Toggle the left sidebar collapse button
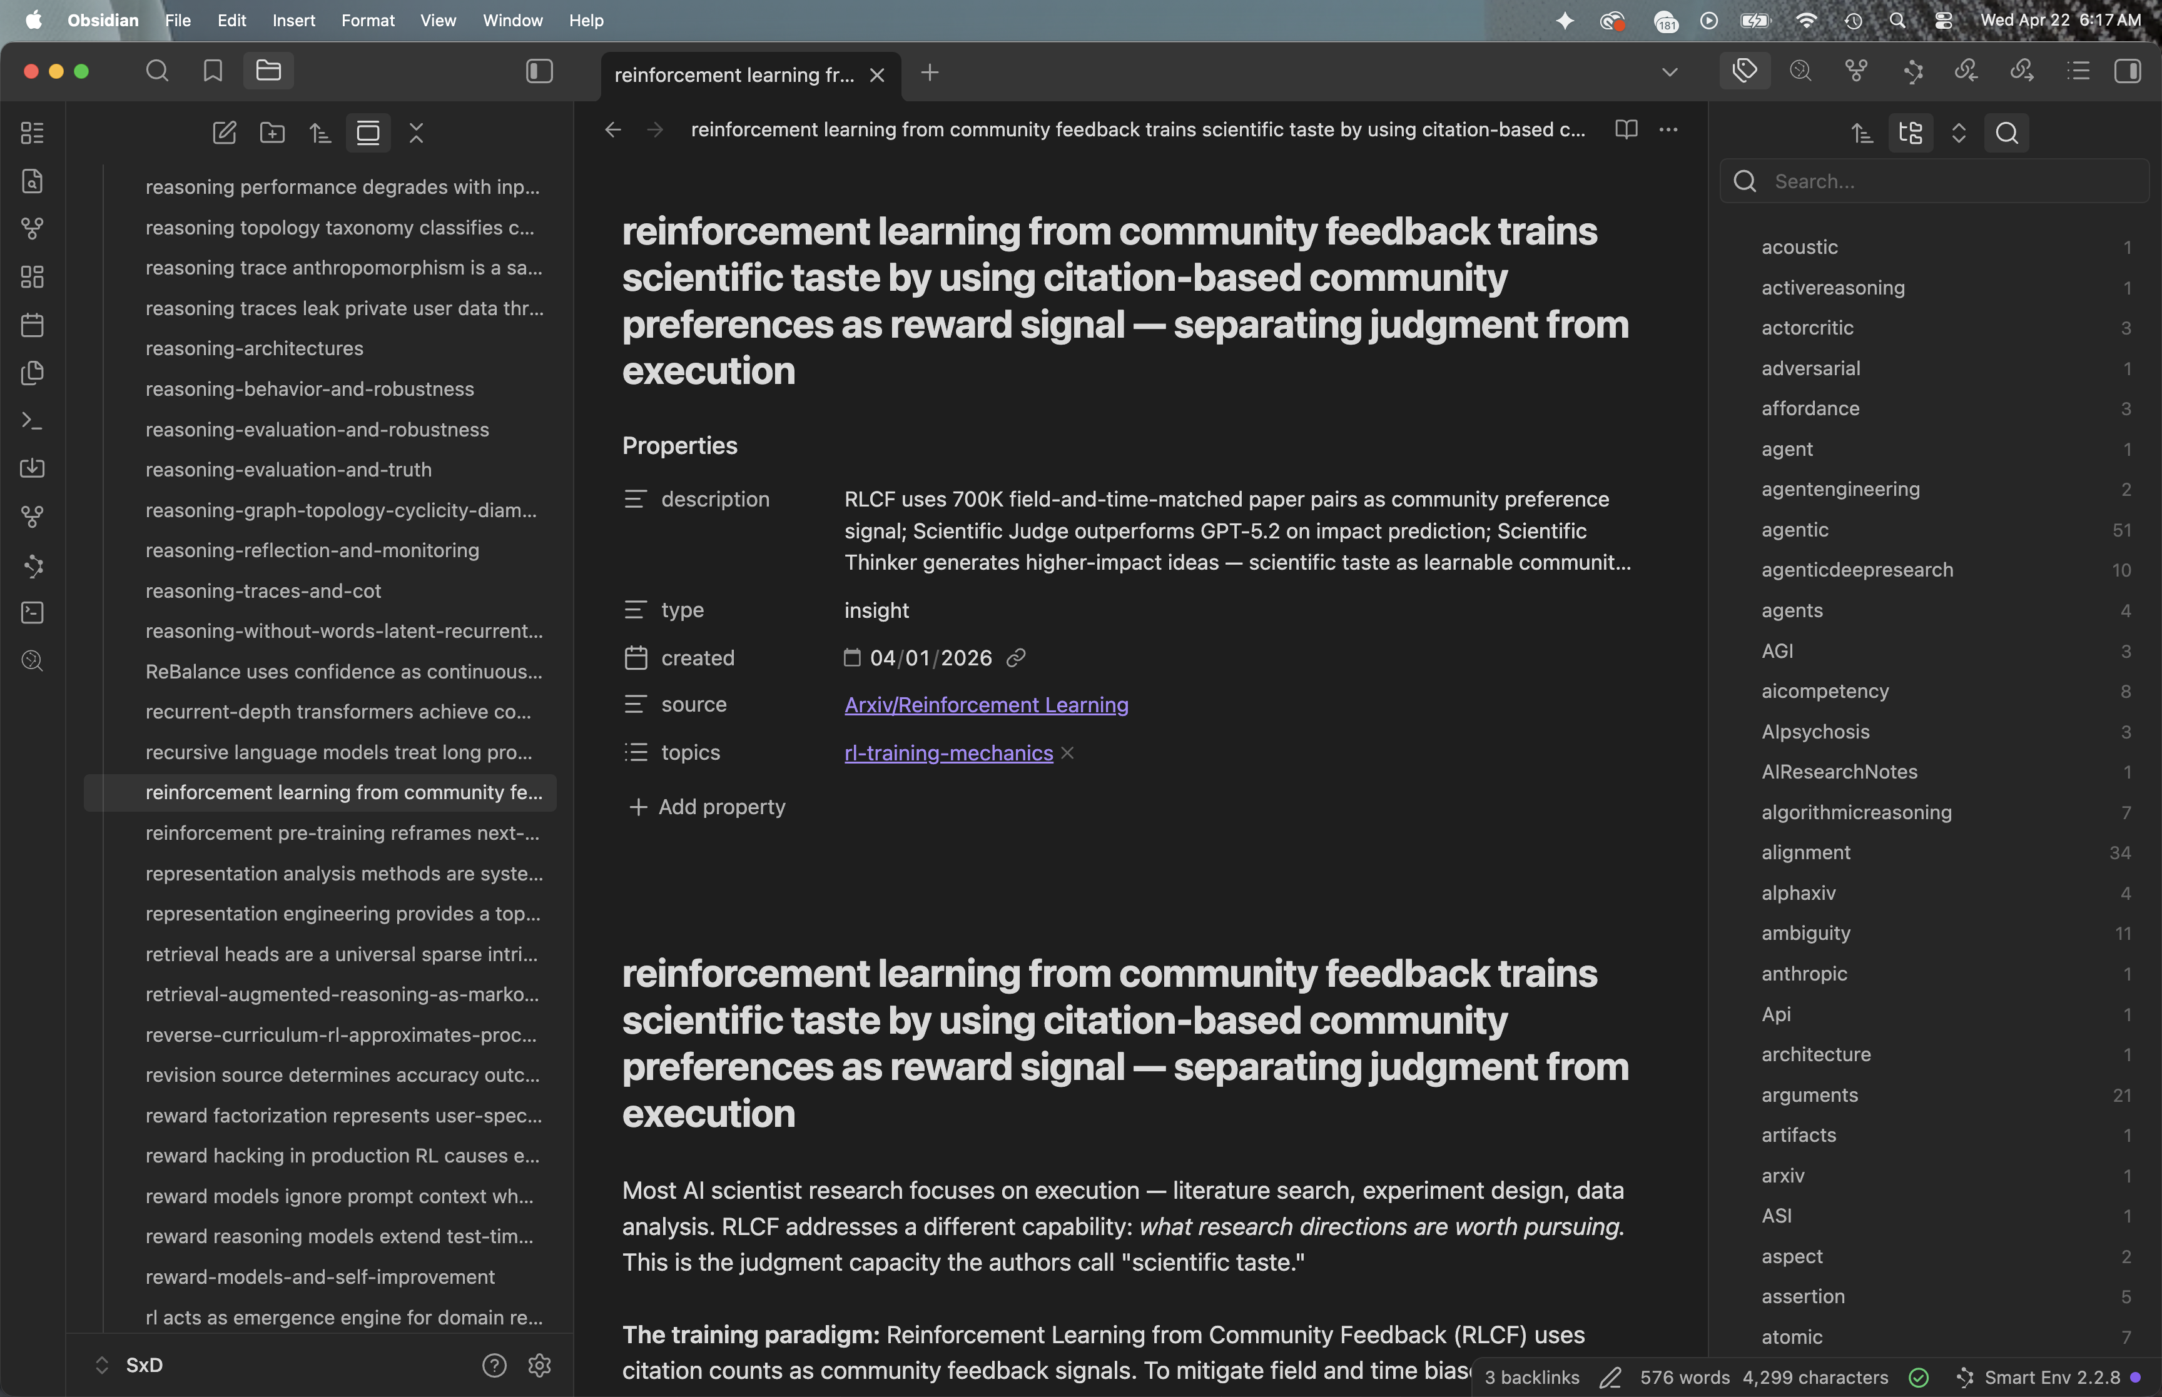The width and height of the screenshot is (2162, 1397). point(539,71)
